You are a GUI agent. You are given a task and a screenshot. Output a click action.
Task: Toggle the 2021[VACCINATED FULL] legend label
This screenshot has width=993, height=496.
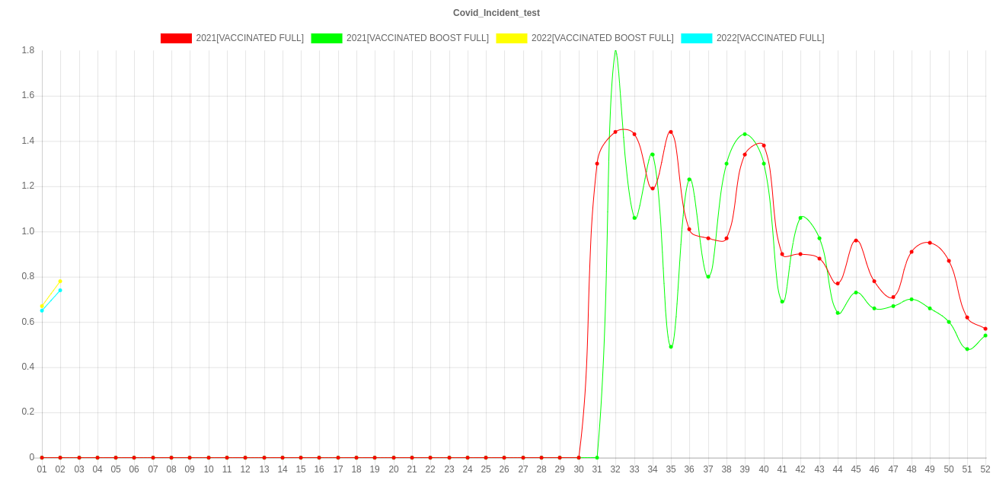[250, 38]
